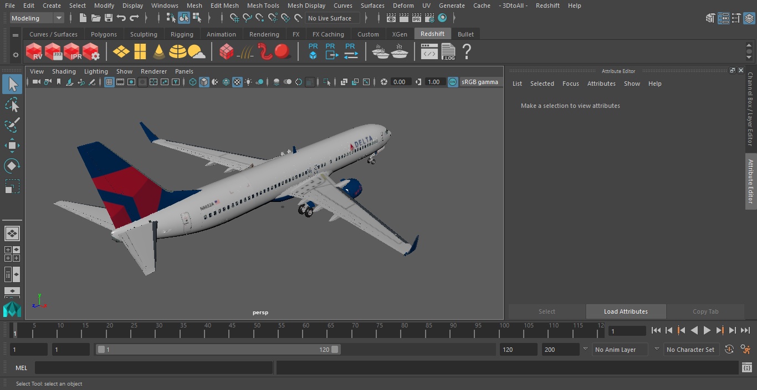Screen dimensions: 757x390
Task: Create Redshift physical sun and sky
Action: (196, 52)
